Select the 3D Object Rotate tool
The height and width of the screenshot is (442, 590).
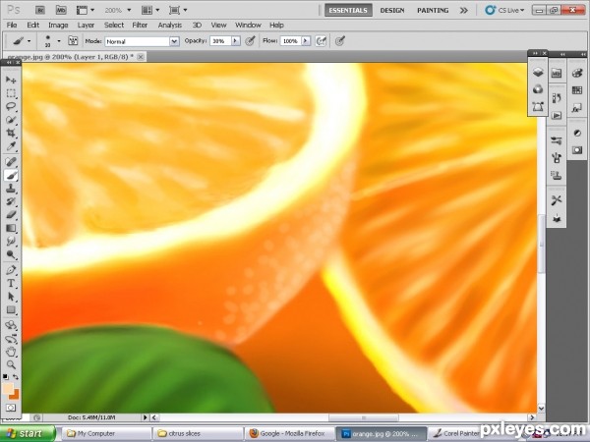pyautogui.click(x=11, y=325)
